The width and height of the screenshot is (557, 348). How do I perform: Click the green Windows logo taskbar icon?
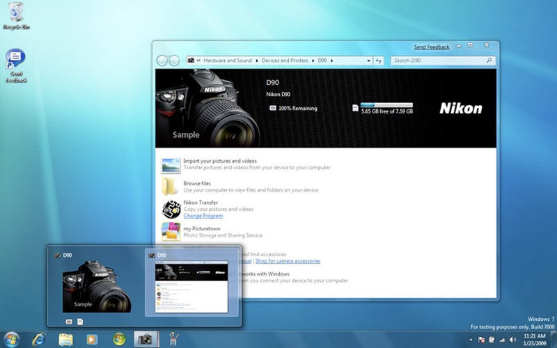coord(119,340)
